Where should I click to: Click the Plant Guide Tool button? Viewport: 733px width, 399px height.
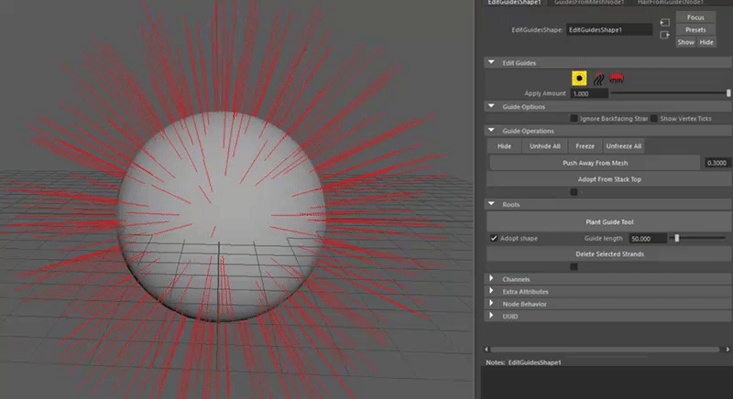[609, 221]
